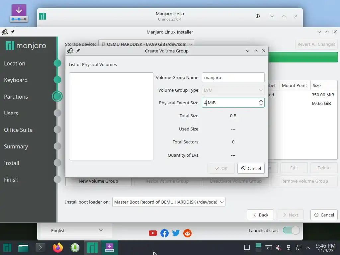The image size is (340, 255).
Task: Click the pin icon in Manjaro Linux Installer title bar
Action: click(x=13, y=32)
